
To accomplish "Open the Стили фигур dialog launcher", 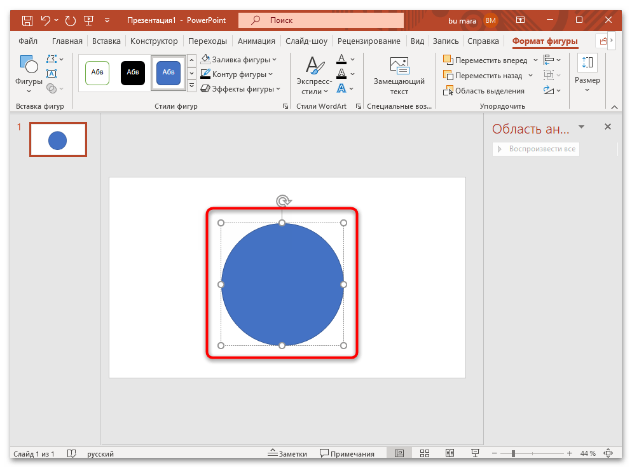I will [285, 106].
